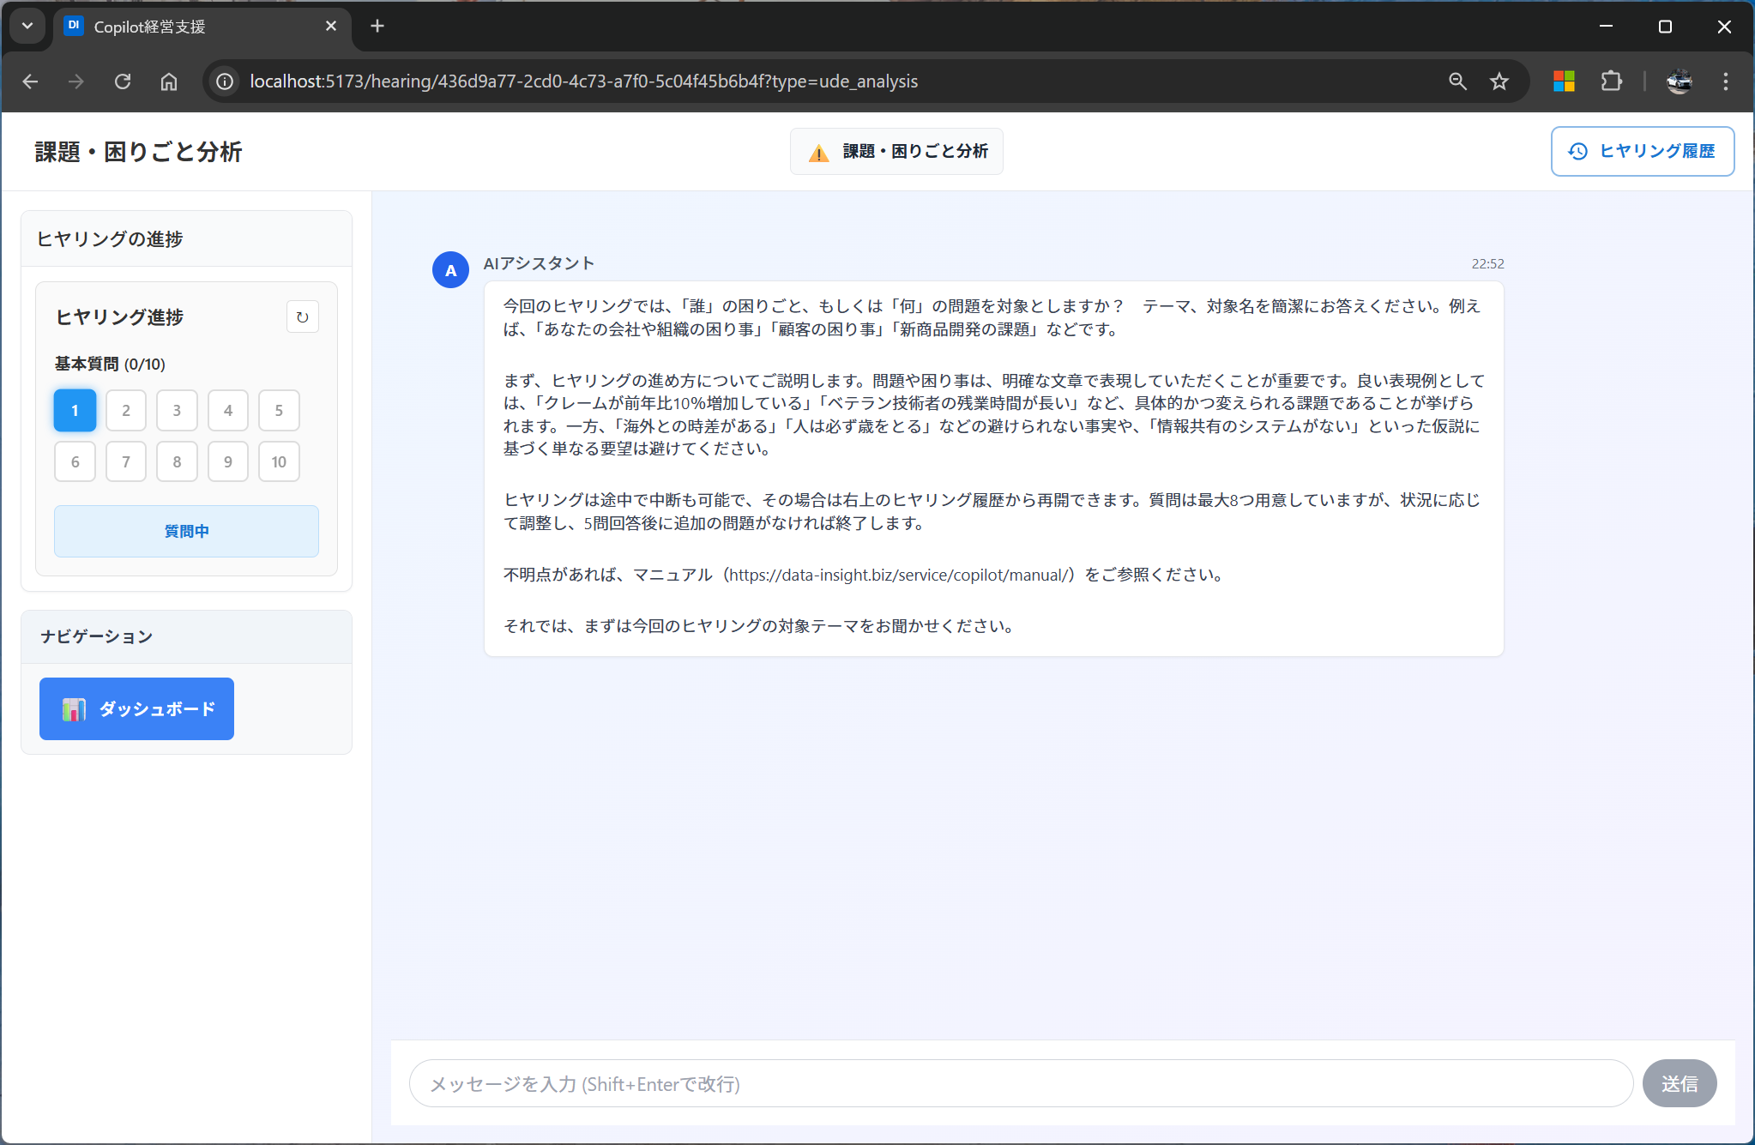Click the AI assistant avatar icon
The height and width of the screenshot is (1145, 1755).
(x=450, y=269)
